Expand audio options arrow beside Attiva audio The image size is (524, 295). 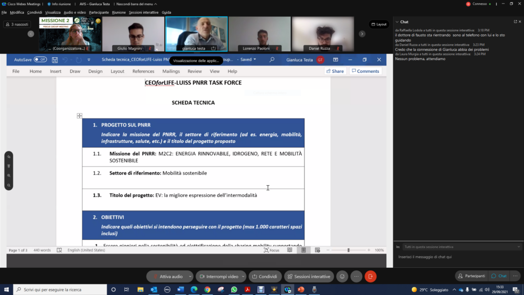point(190,277)
